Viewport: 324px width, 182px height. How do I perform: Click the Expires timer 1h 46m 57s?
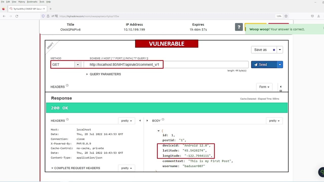point(198,30)
